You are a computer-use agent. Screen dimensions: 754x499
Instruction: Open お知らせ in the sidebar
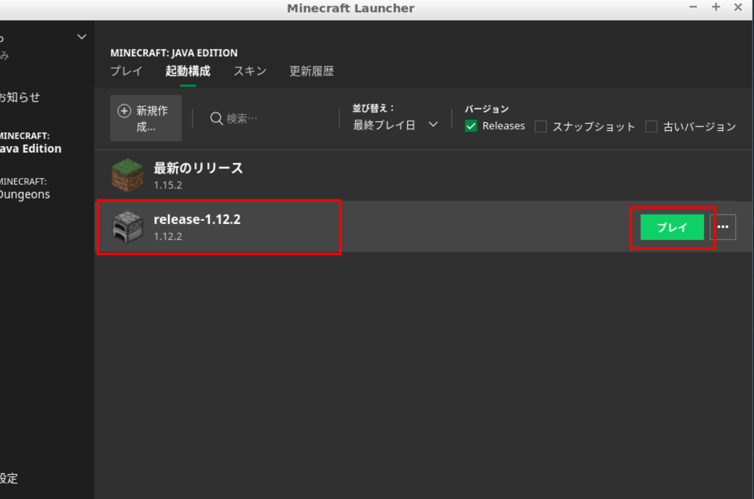point(20,97)
